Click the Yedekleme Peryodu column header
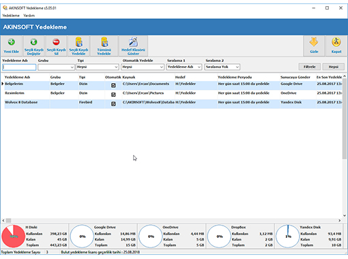Screen dimensions: 348x259 point(235,77)
